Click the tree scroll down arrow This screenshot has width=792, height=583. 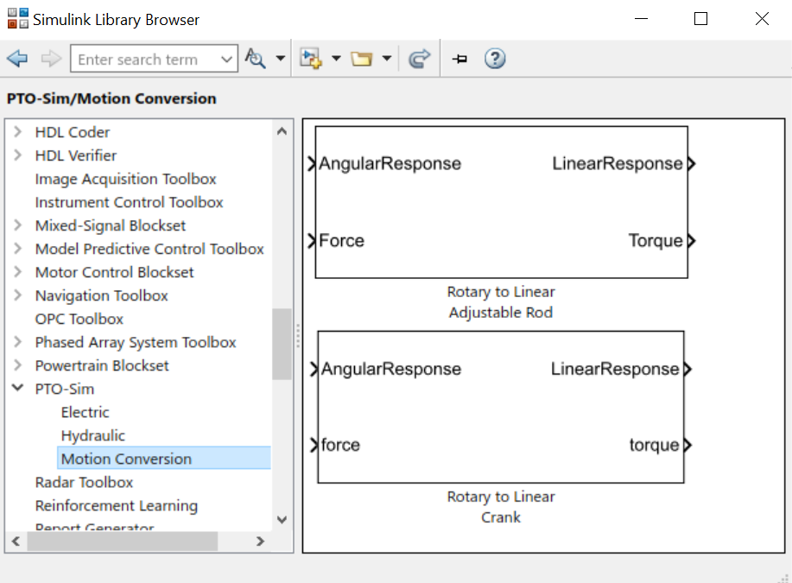[x=282, y=519]
